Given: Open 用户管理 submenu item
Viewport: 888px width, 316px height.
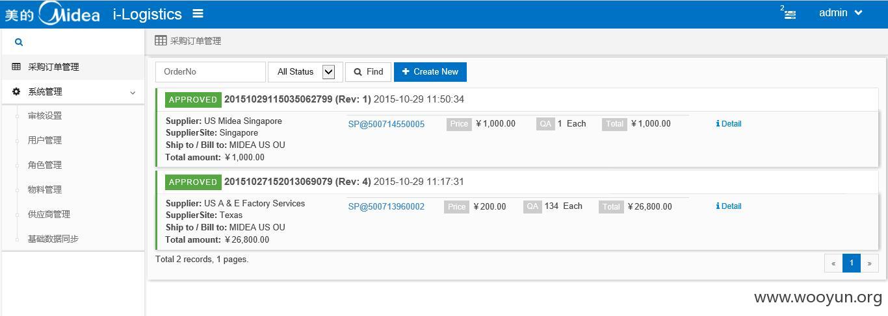Looking at the screenshot, I should click(x=45, y=140).
